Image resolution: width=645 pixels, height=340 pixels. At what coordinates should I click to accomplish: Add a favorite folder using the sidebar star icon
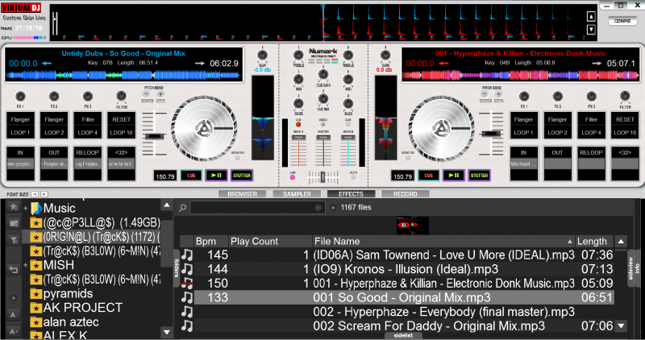(x=14, y=207)
